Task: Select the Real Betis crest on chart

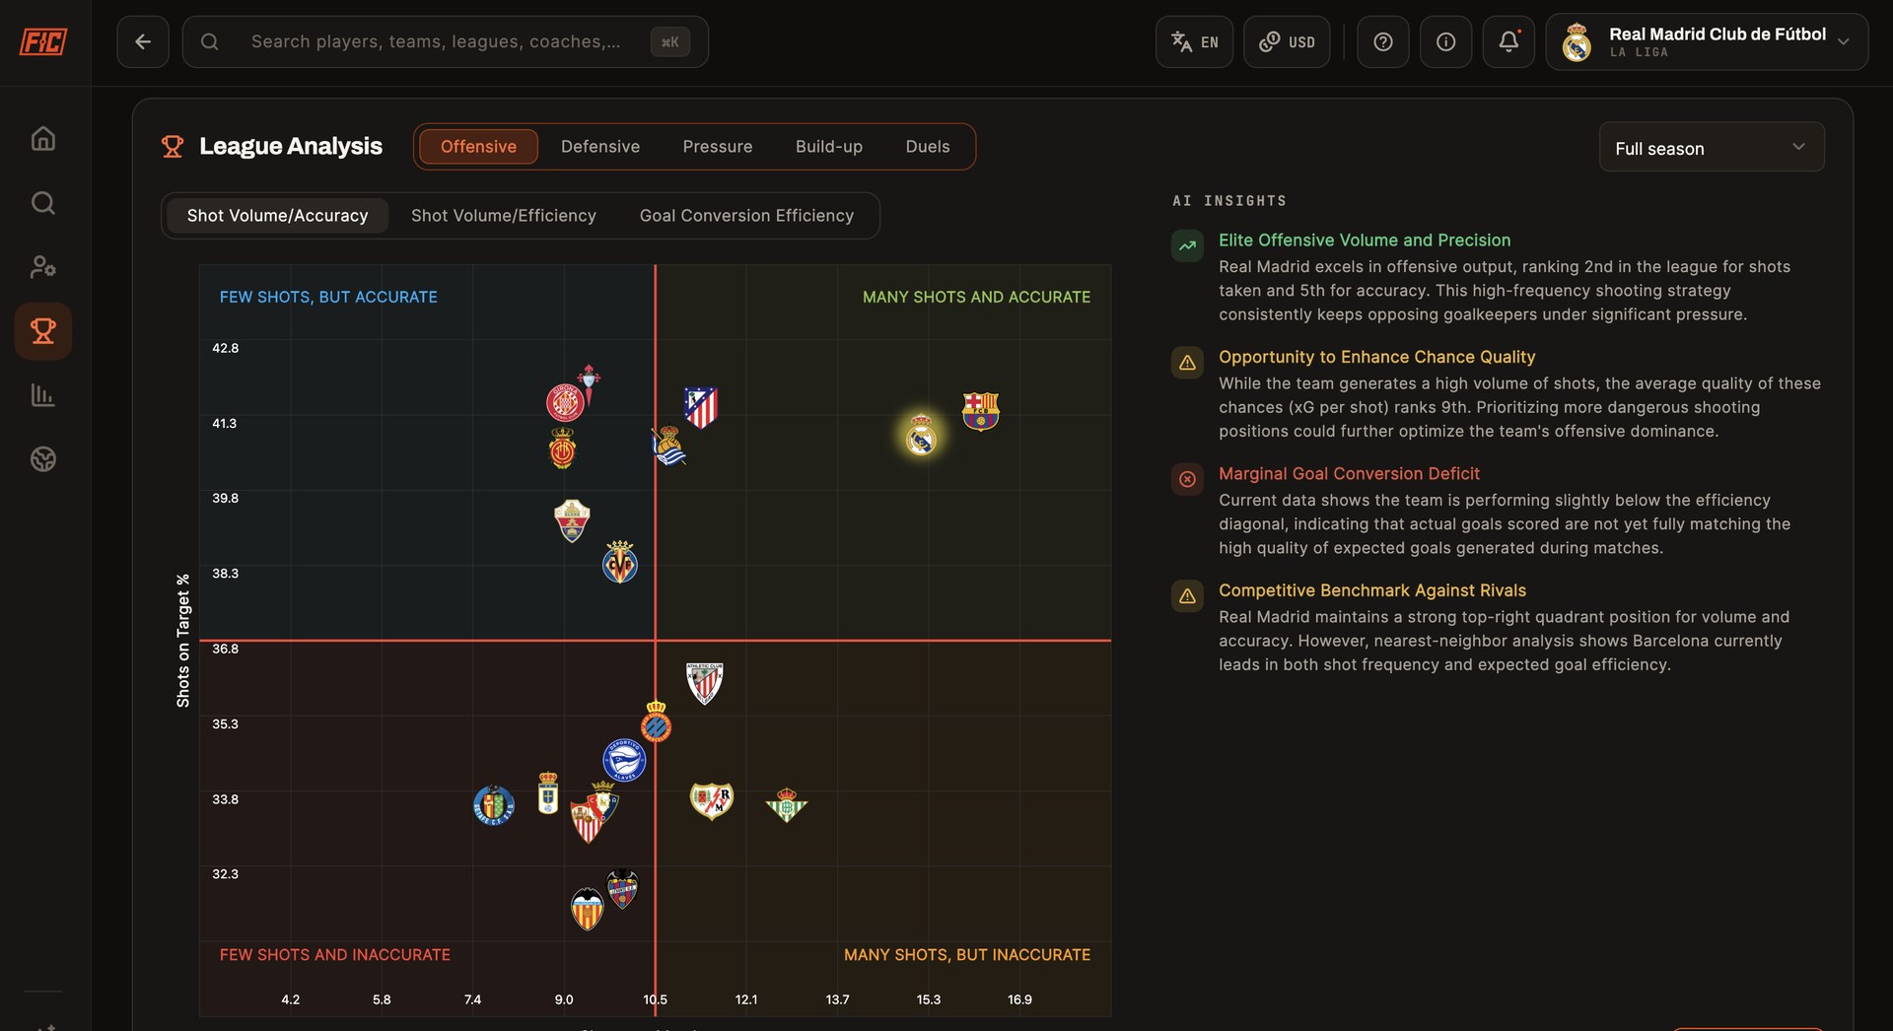Action: click(787, 805)
